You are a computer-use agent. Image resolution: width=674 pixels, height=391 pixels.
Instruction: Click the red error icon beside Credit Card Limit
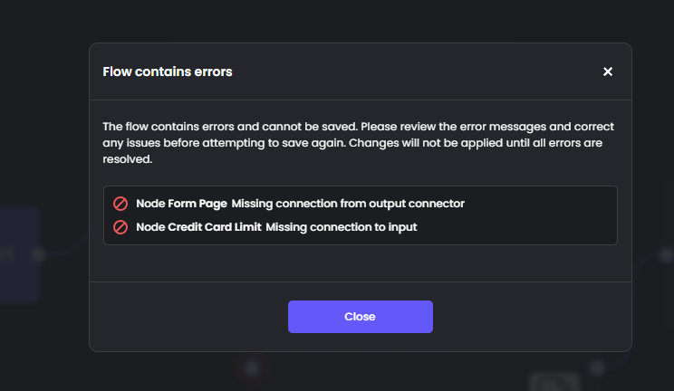[x=120, y=227]
